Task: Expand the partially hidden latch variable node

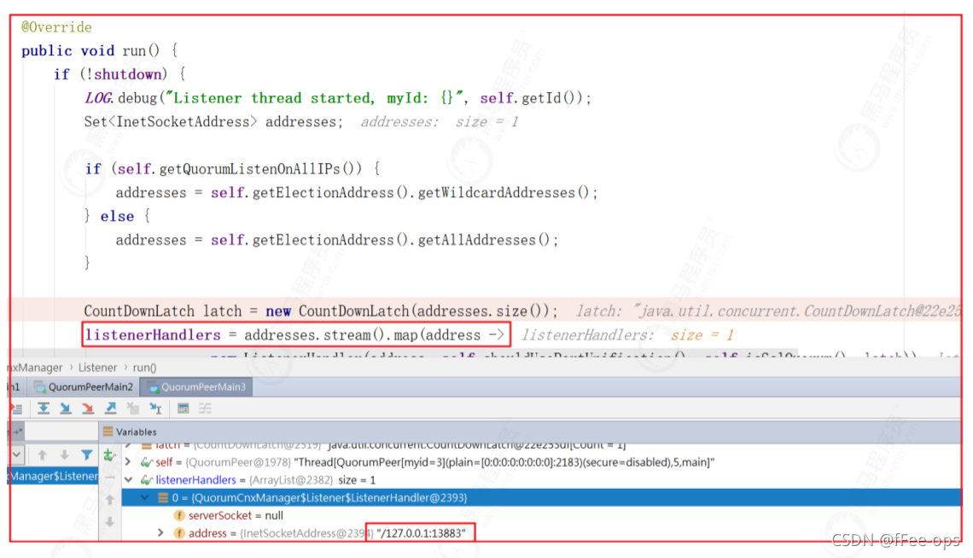Action: point(128,445)
